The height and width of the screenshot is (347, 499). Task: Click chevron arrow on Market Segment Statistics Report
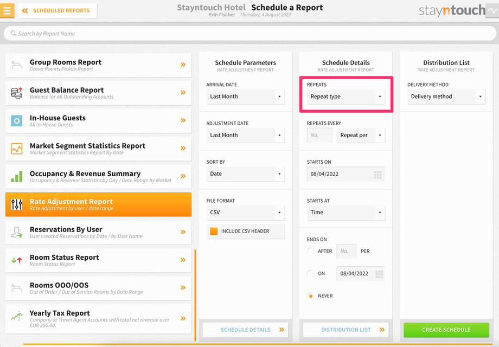pos(183,148)
